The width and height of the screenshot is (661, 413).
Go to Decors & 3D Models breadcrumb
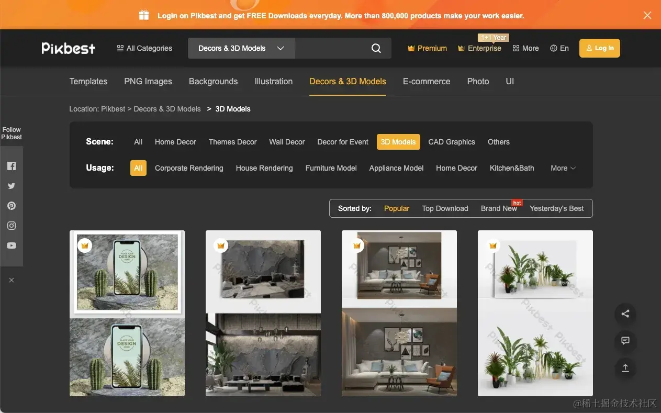pos(167,109)
